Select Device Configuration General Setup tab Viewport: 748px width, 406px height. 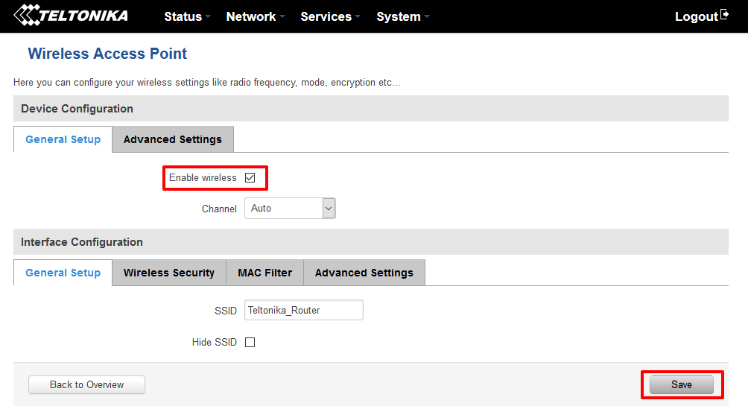click(63, 139)
